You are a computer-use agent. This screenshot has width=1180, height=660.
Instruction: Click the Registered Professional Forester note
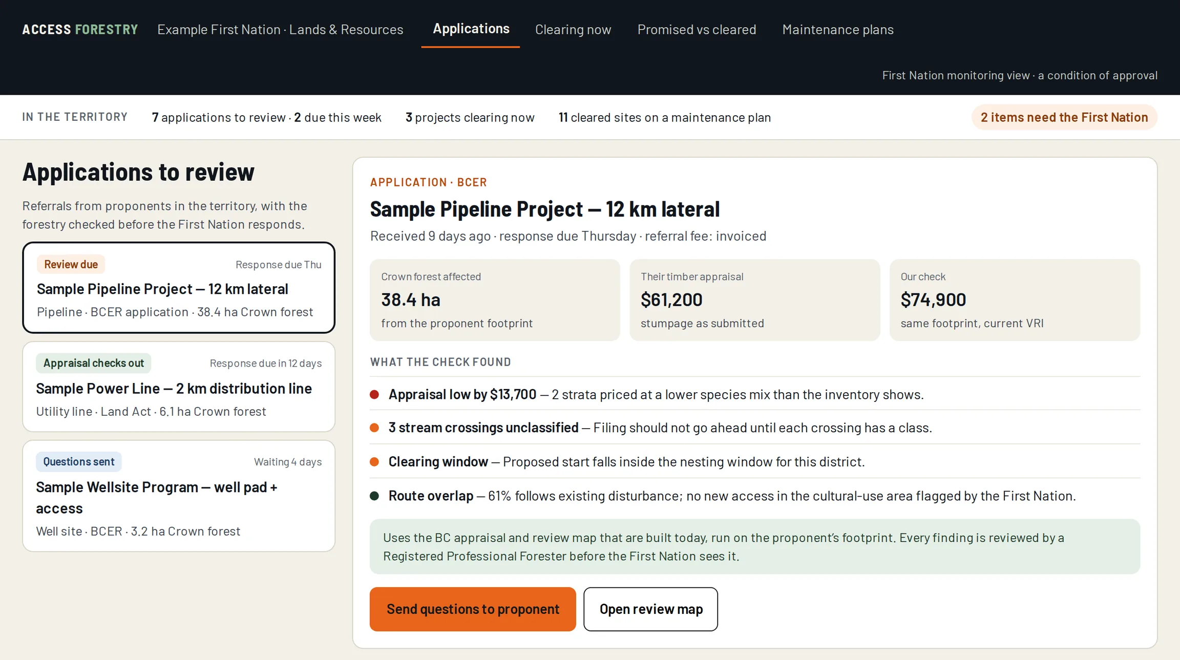tap(755, 546)
